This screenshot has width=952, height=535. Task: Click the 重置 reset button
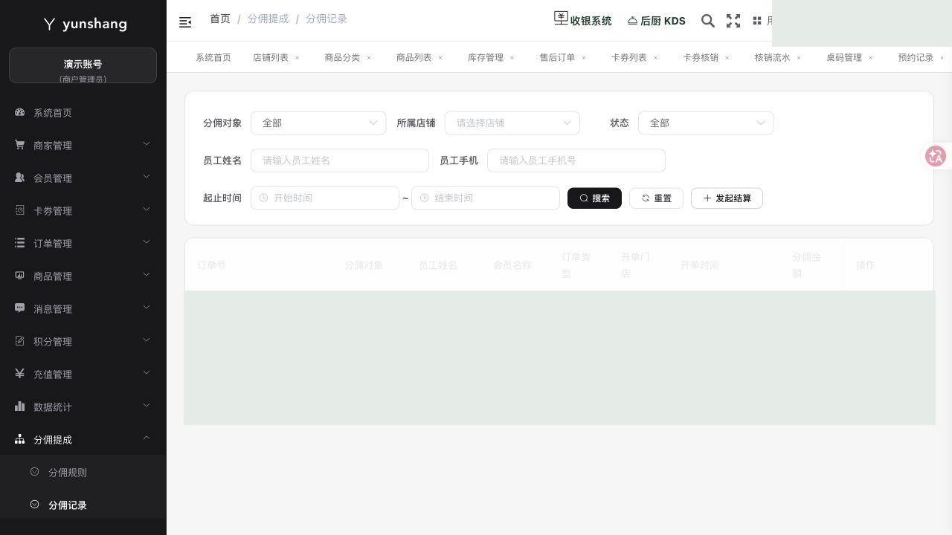click(656, 198)
